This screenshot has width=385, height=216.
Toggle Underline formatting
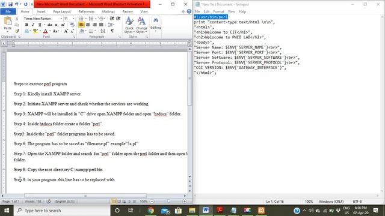pos(40,25)
